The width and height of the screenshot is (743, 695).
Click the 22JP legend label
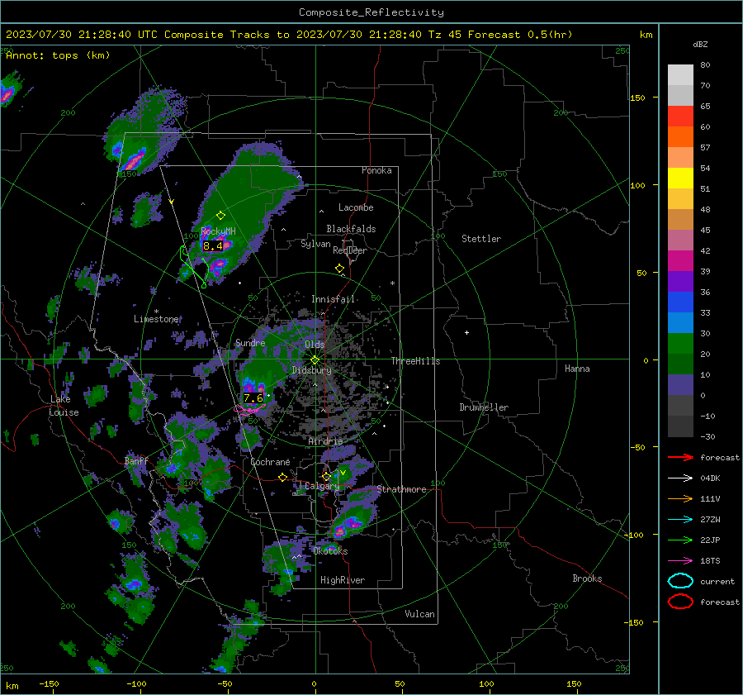coord(710,540)
